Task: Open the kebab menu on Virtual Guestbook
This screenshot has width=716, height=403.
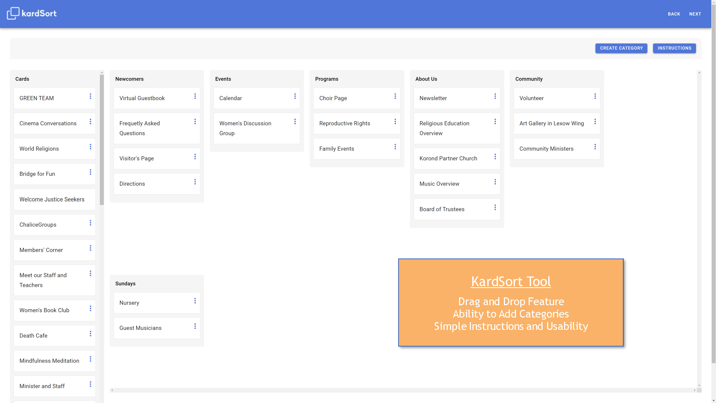Action: [195, 96]
